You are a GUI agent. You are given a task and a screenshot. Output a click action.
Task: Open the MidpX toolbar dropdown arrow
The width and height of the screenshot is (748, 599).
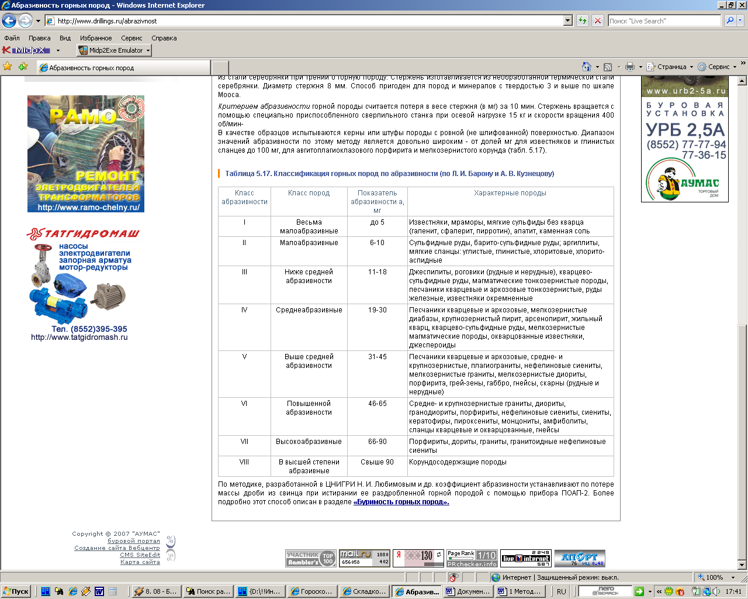pyautogui.click(x=58, y=51)
